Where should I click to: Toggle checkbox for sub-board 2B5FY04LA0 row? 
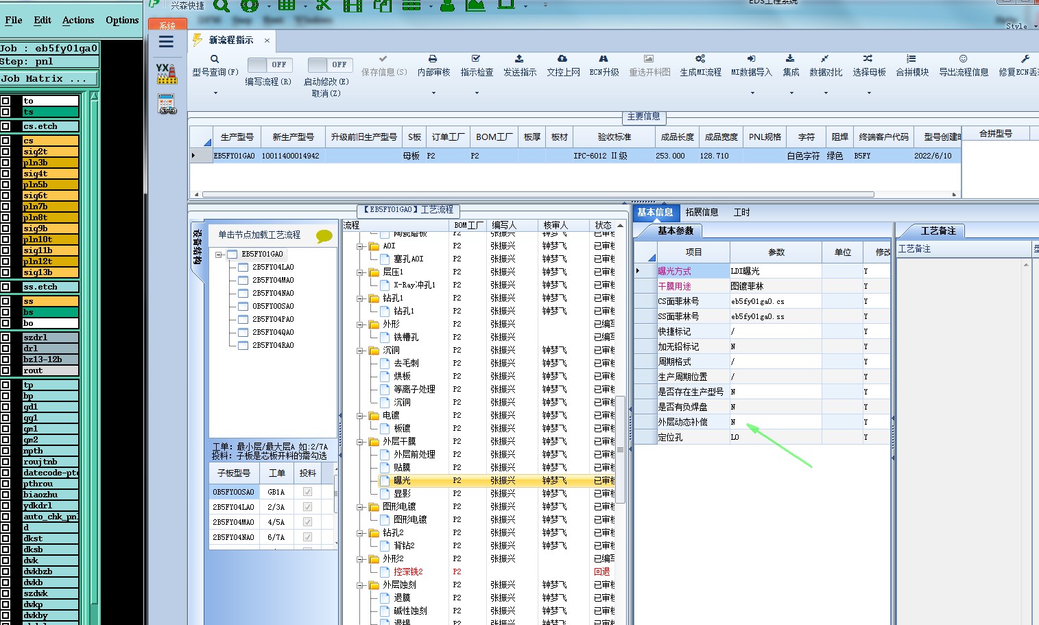pos(307,507)
